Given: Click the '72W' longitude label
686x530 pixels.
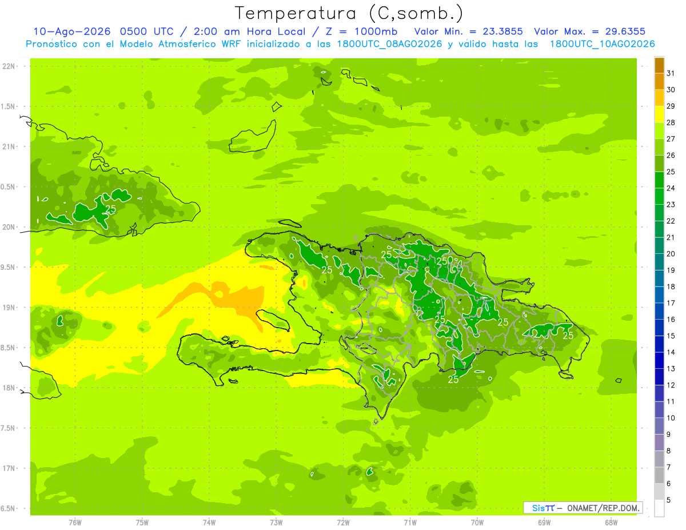Looking at the screenshot, I should [x=343, y=523].
